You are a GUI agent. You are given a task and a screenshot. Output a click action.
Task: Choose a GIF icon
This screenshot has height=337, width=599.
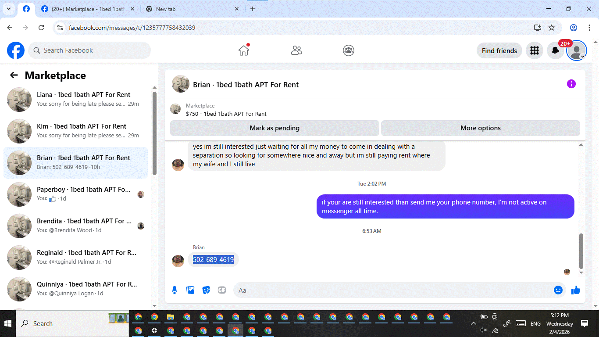point(222,290)
